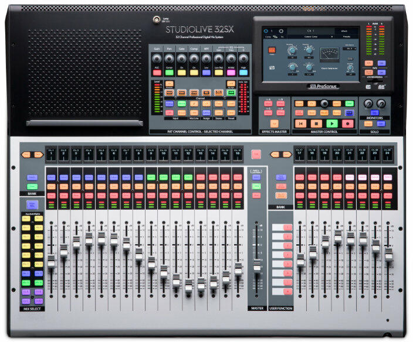Tap Presets on the touchscreen

[x=347, y=37]
